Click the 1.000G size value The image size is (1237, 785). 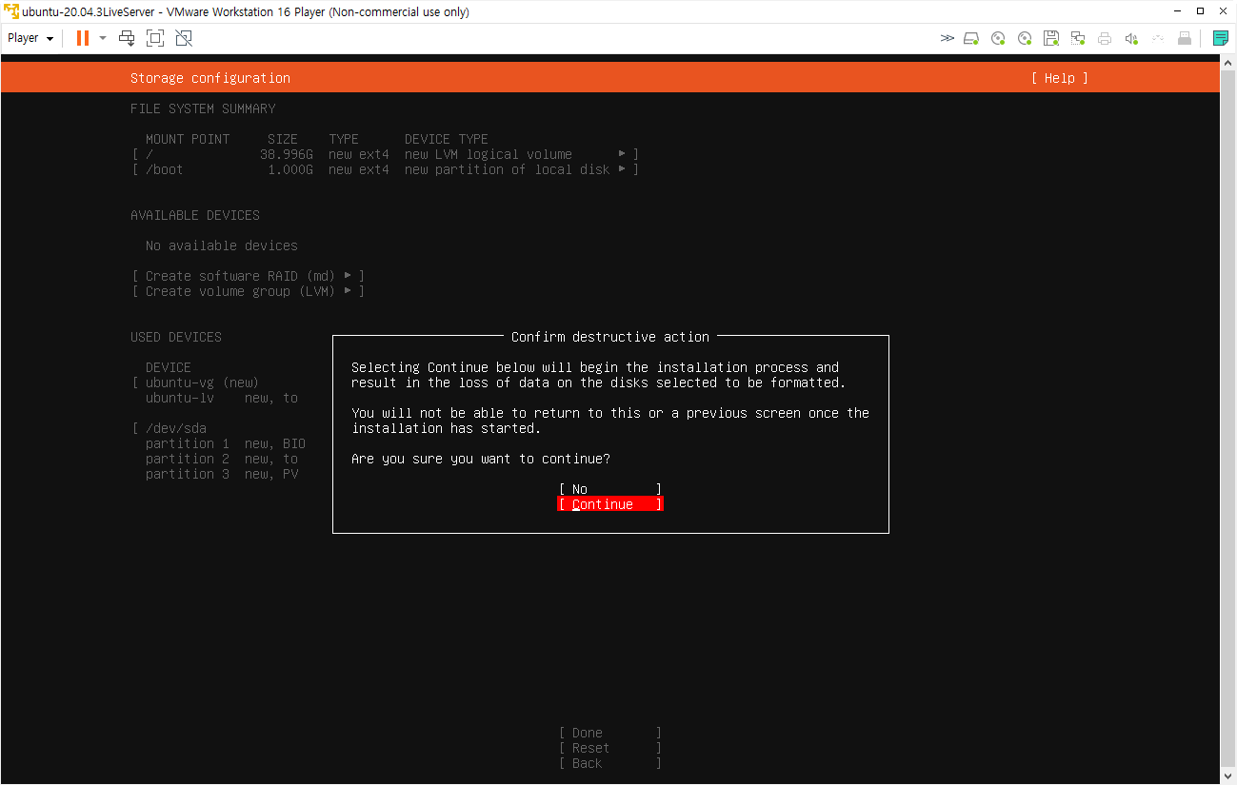coord(290,169)
